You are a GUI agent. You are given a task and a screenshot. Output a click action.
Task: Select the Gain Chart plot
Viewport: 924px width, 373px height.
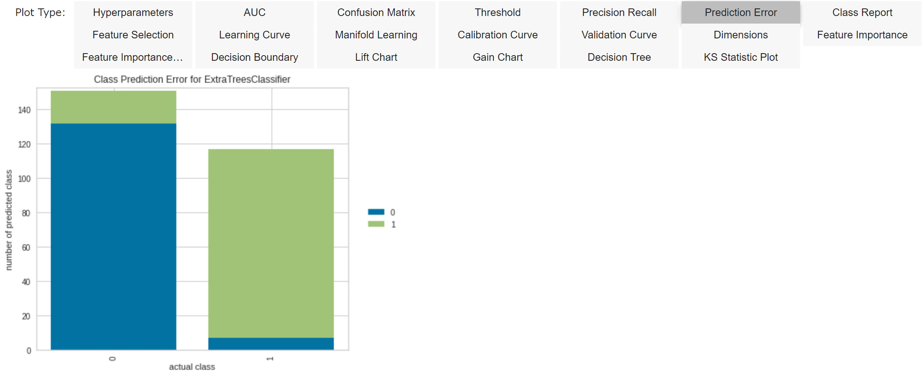498,57
